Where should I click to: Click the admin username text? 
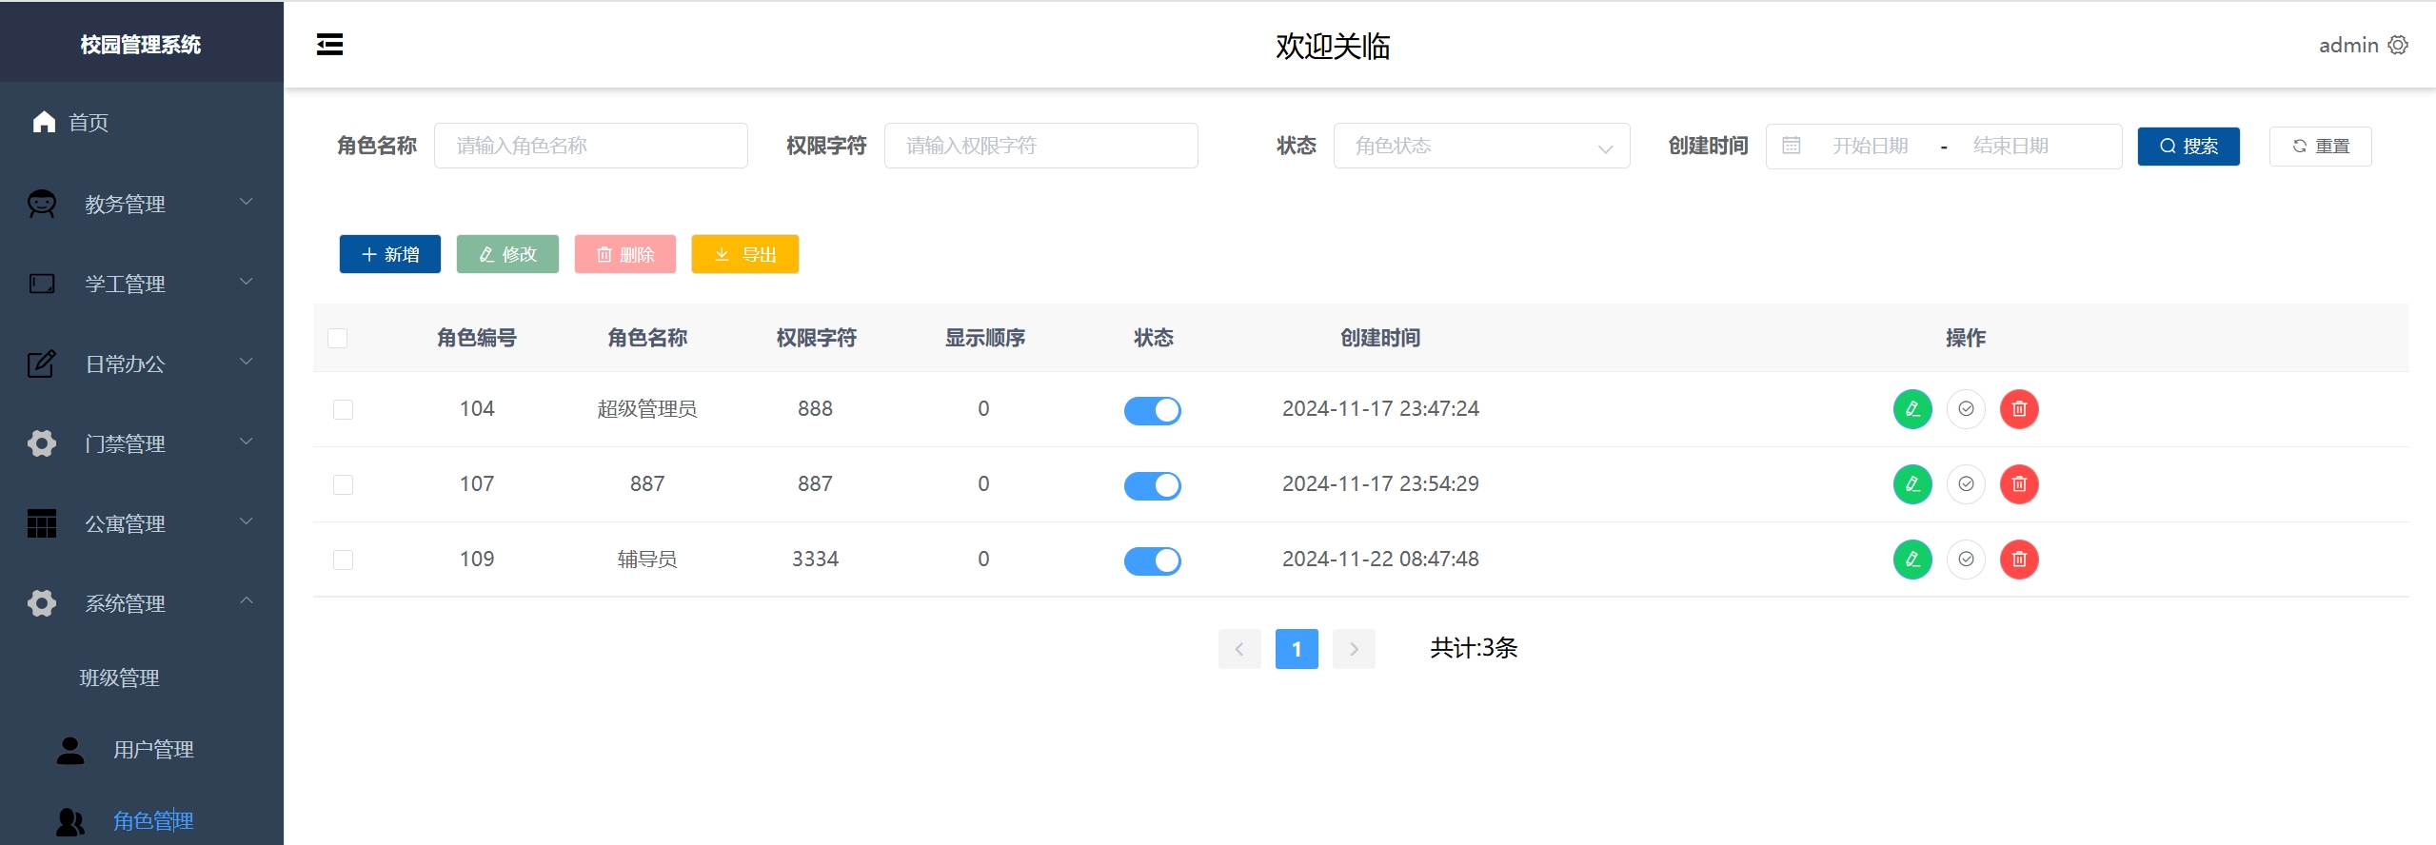pyautogui.click(x=2348, y=45)
